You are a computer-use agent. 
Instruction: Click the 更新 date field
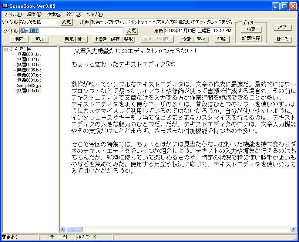tap(198, 31)
